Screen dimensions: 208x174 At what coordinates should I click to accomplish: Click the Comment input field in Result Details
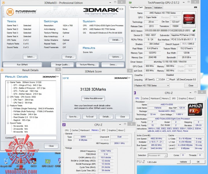[35, 138]
